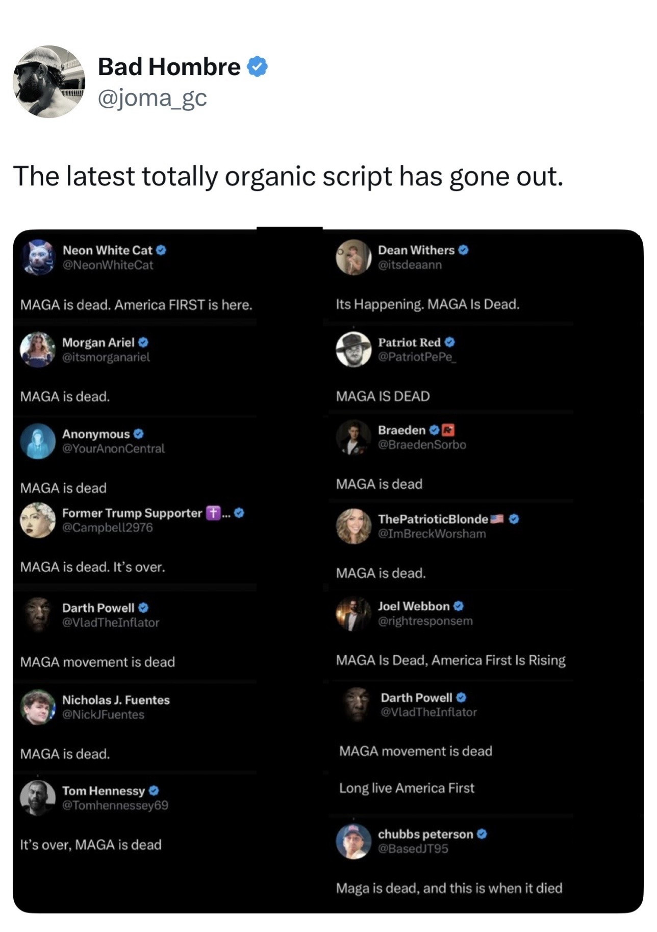This screenshot has height=932, width=657.
Task: Click the tweet text about organic script
Action: 288,176
